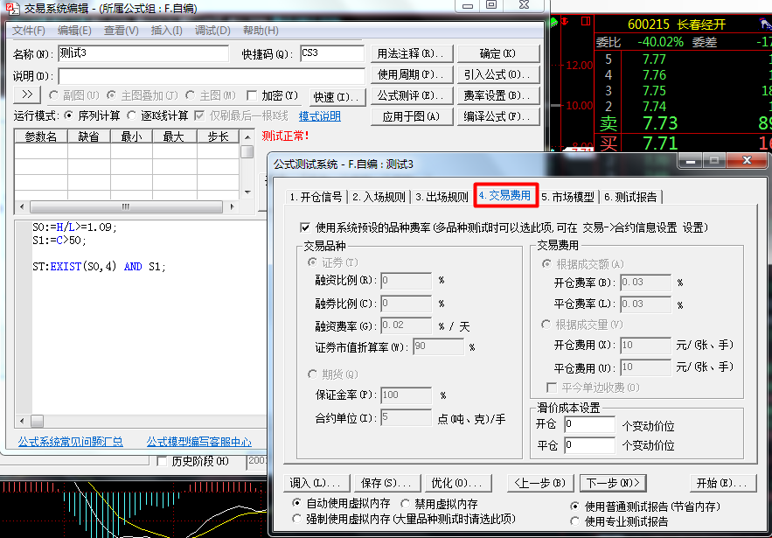
Task: Select the 主图叠加(J) radio button
Action: point(112,95)
